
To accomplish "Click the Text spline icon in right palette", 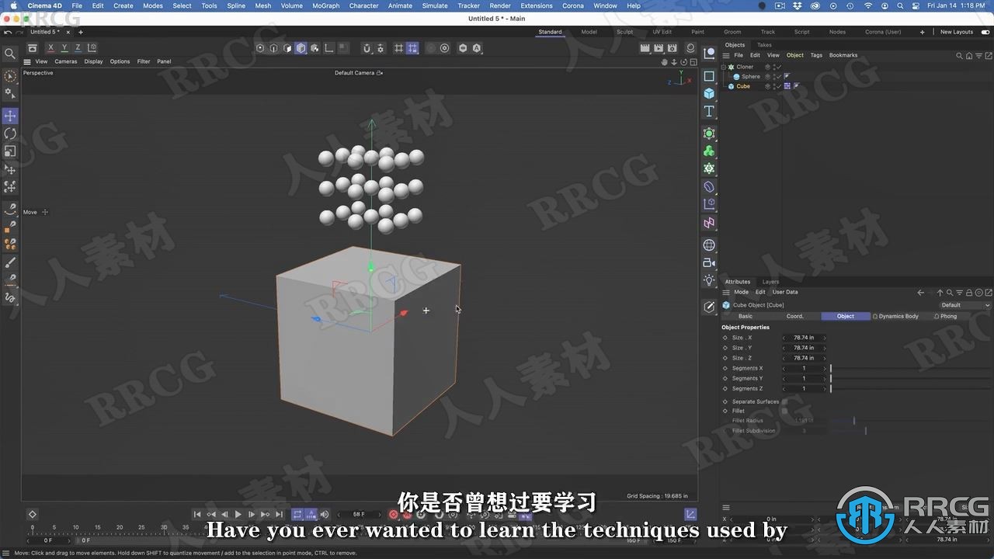I will (709, 112).
